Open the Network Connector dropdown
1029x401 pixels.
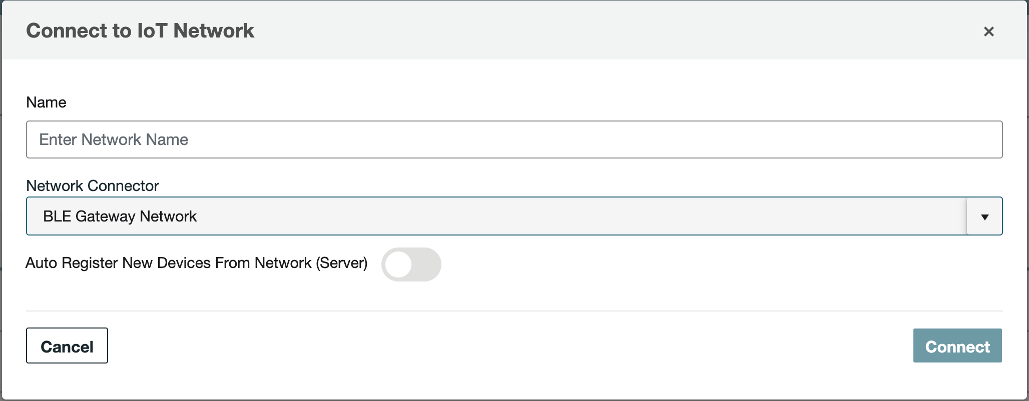click(514, 216)
